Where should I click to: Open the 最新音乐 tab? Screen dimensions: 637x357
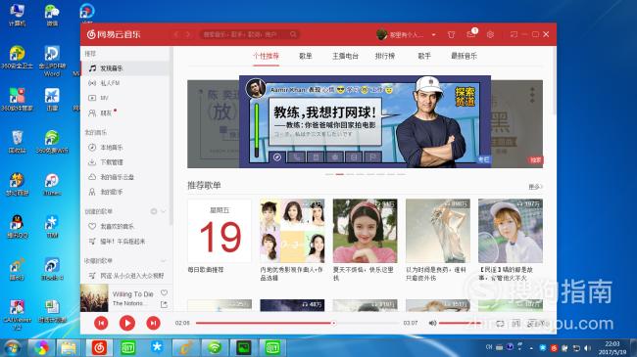point(464,56)
